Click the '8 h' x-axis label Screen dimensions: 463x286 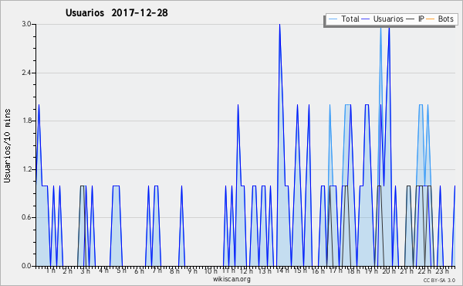[x=174, y=271]
